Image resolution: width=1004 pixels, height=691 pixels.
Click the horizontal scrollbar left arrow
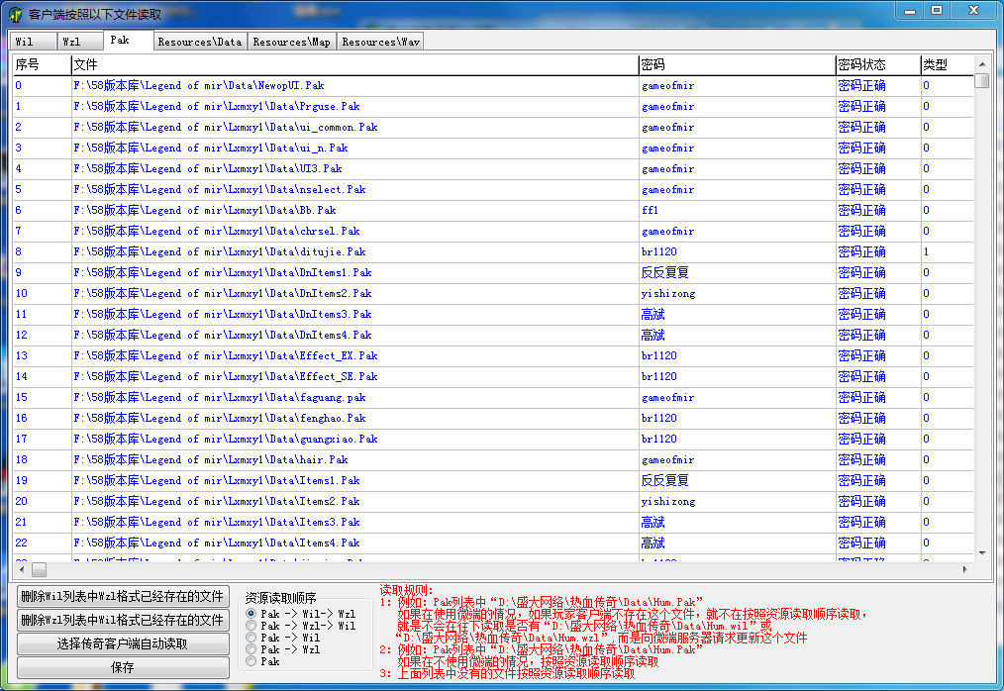tap(22, 569)
